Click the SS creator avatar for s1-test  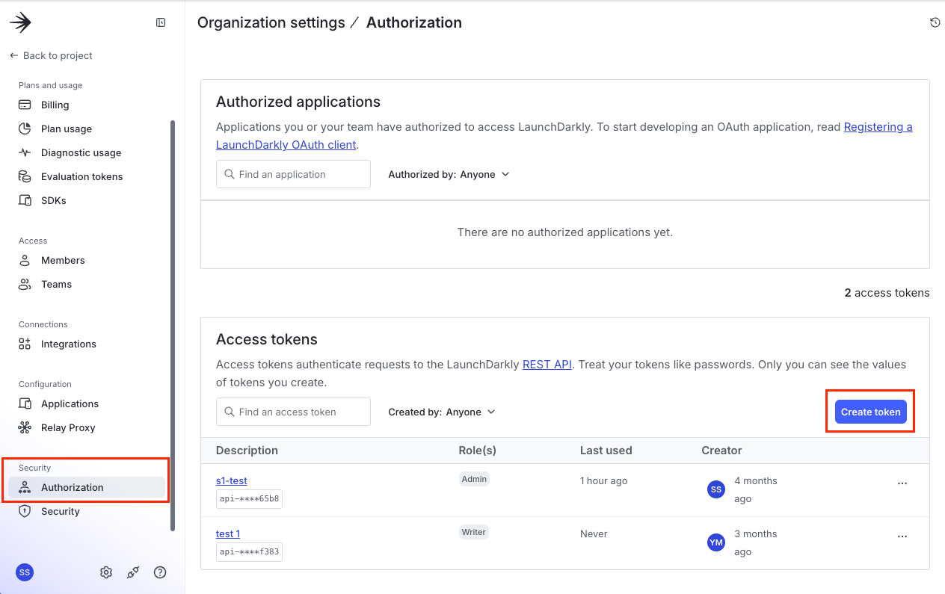coord(716,489)
